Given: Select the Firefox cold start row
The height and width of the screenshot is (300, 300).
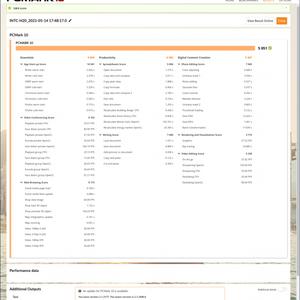Looking at the screenshot, I should [x=59, y=110].
